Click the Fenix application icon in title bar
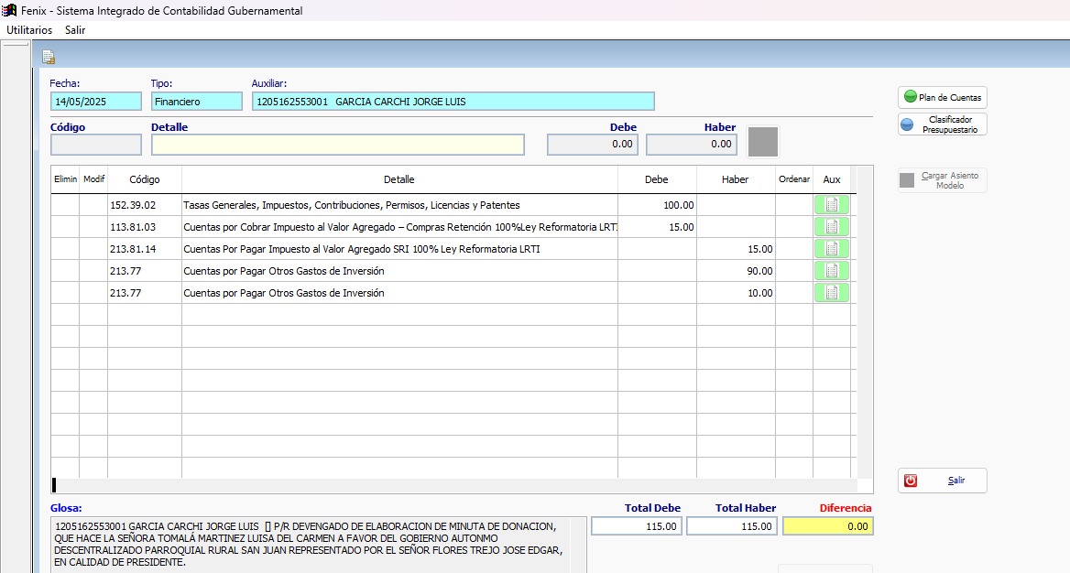The image size is (1070, 573). [9, 11]
